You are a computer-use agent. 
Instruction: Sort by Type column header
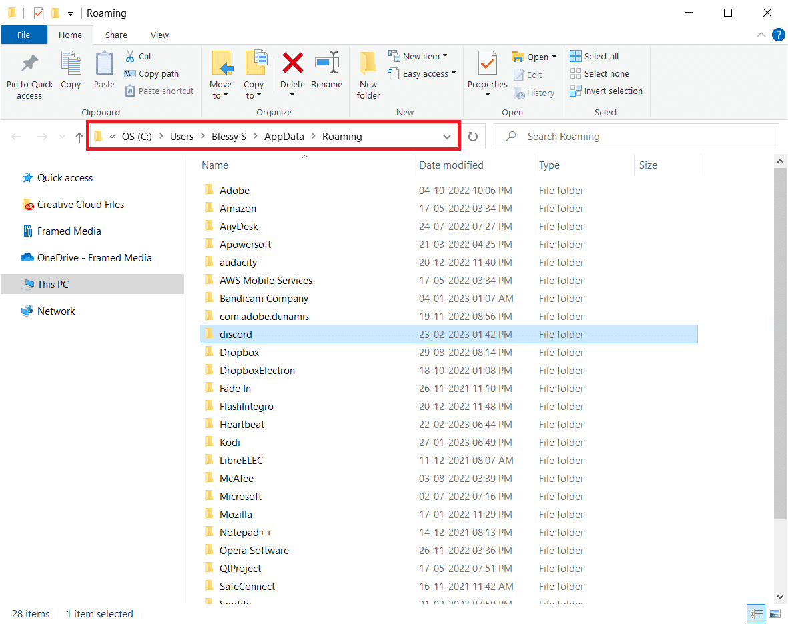pyautogui.click(x=549, y=165)
